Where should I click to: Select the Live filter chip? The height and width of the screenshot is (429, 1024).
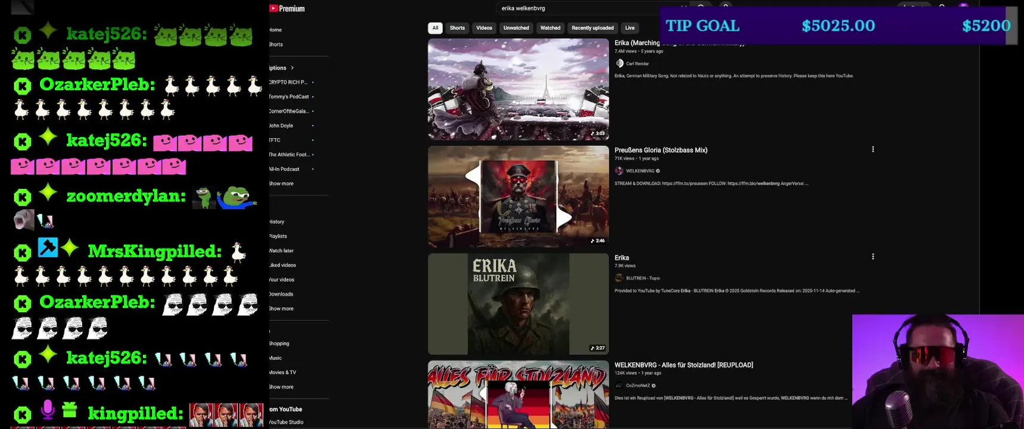point(630,28)
